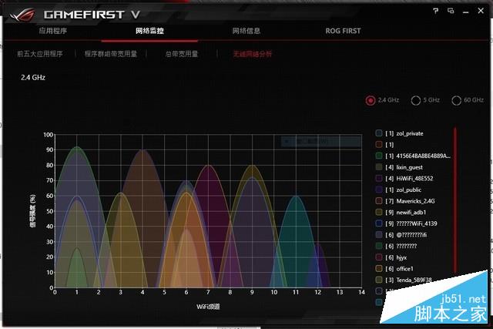Toggle the zol_public legend checkbox
The height and width of the screenshot is (329, 493).
click(379, 190)
